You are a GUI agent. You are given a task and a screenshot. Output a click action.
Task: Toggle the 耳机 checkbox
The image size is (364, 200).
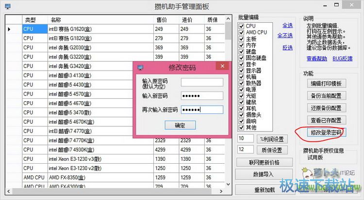[241, 108]
